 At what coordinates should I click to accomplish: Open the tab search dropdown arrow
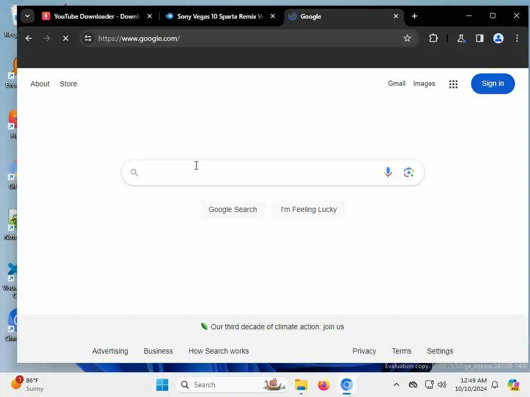(27, 16)
